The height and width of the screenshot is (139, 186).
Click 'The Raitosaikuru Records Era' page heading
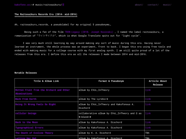point(46,14)
